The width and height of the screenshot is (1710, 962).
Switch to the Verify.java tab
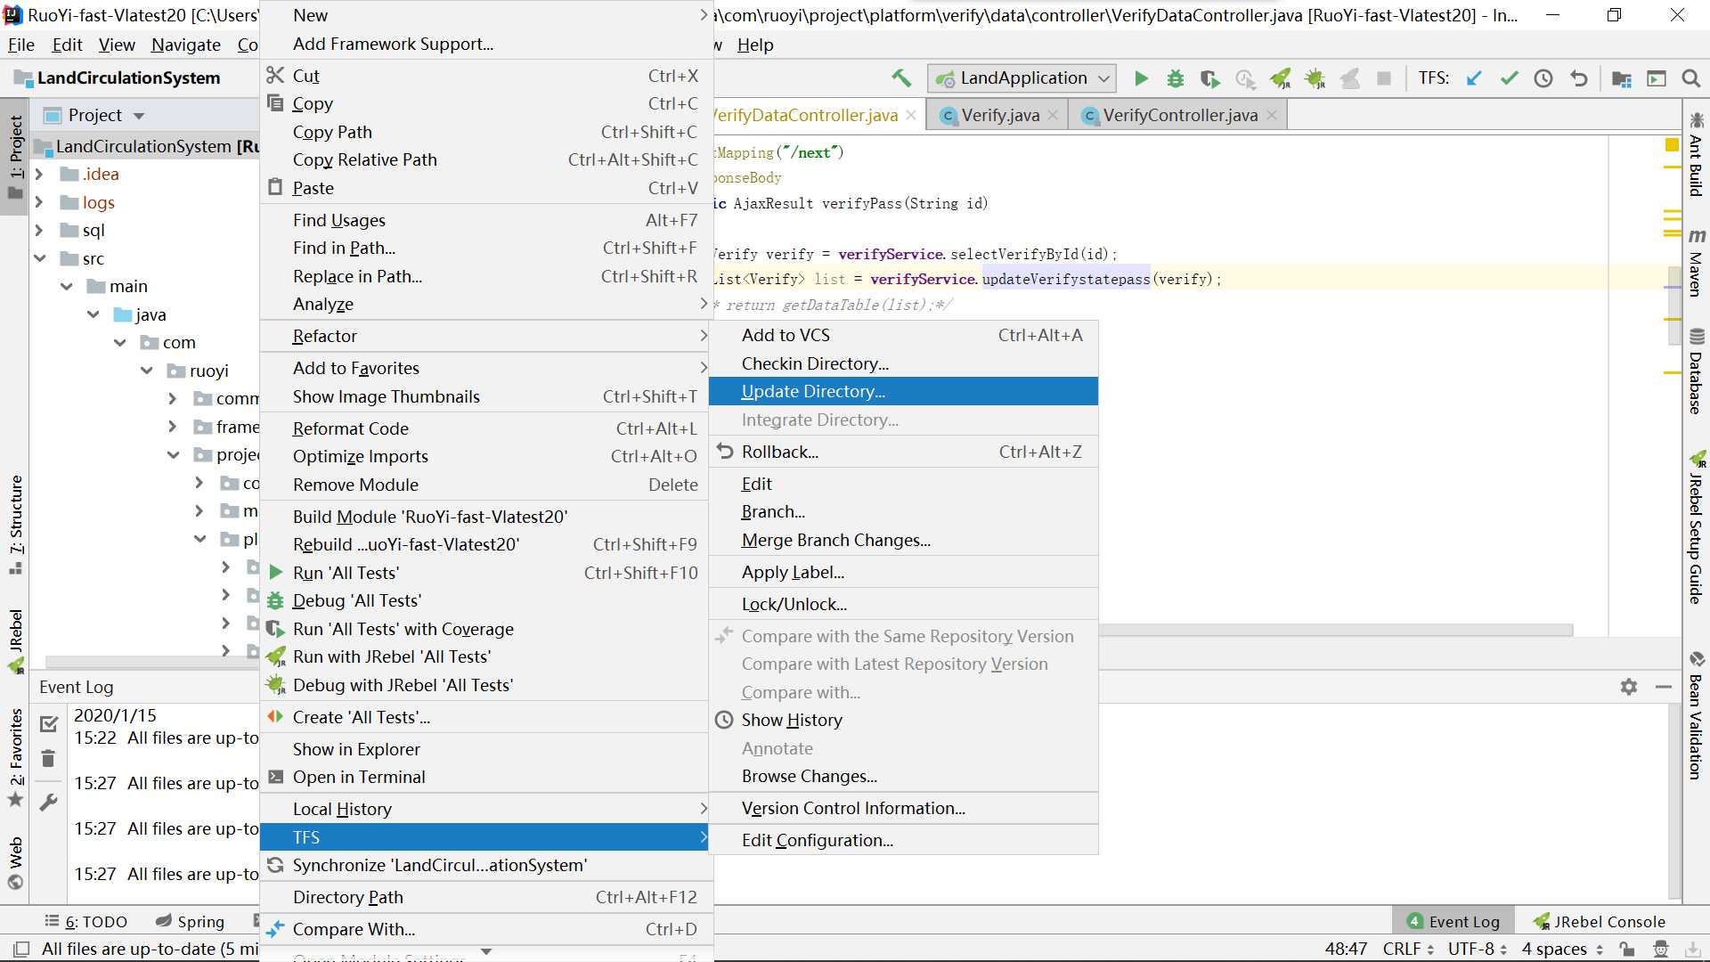pyautogui.click(x=999, y=115)
